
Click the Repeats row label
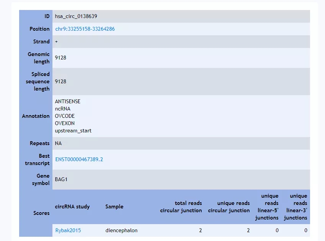[x=40, y=144]
